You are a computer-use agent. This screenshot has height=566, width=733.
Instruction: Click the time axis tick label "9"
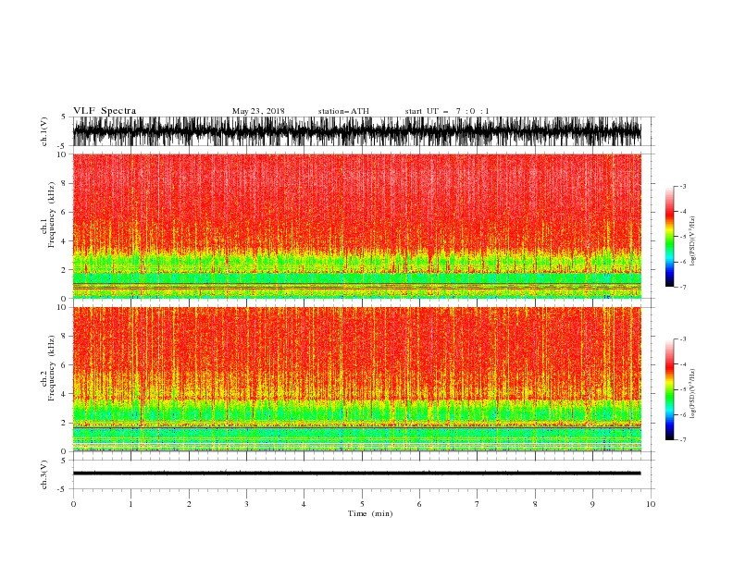592,504
